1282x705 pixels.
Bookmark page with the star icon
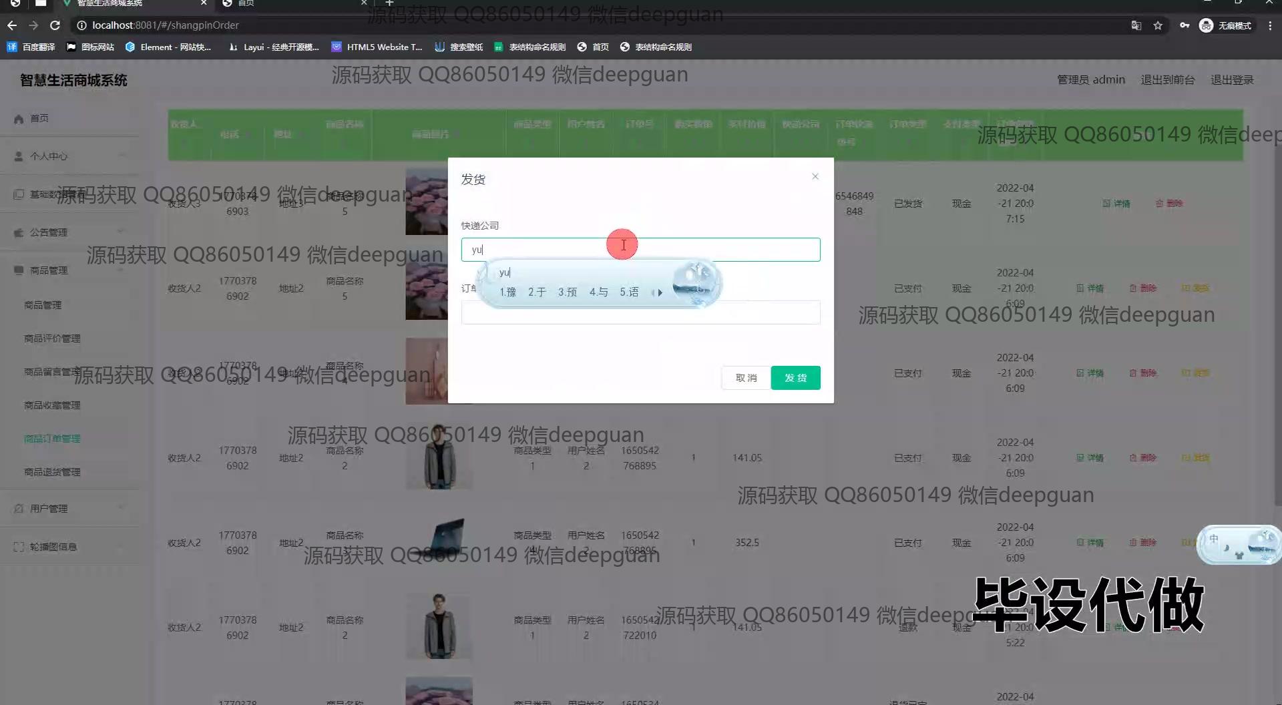pos(1158,25)
